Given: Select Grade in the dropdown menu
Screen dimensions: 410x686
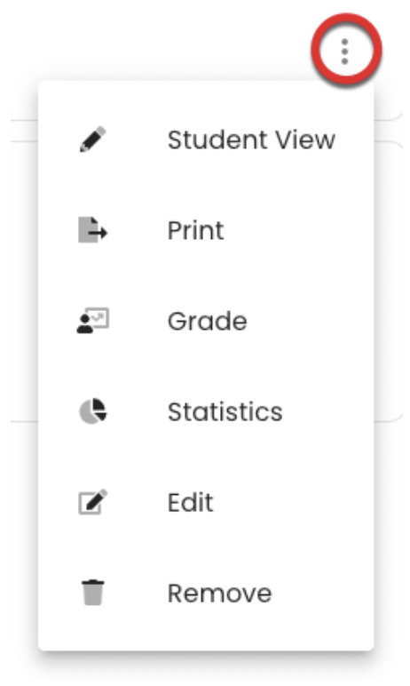Looking at the screenshot, I should pyautogui.click(x=206, y=321).
